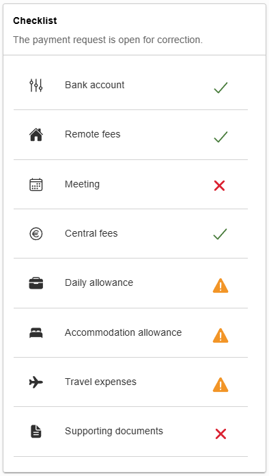Select the Accommodation allowance item
The image size is (269, 476).
coord(130,332)
